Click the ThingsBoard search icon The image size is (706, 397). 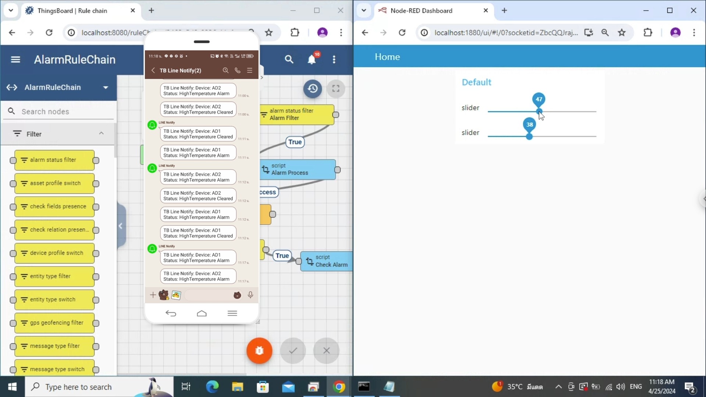coord(289,60)
